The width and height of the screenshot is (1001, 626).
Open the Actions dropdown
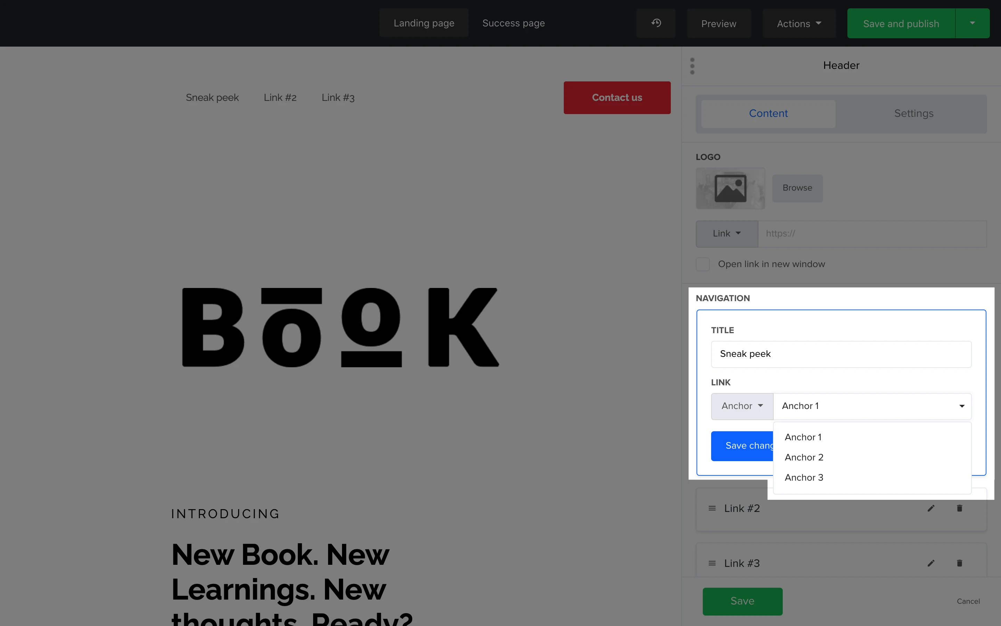pyautogui.click(x=799, y=24)
